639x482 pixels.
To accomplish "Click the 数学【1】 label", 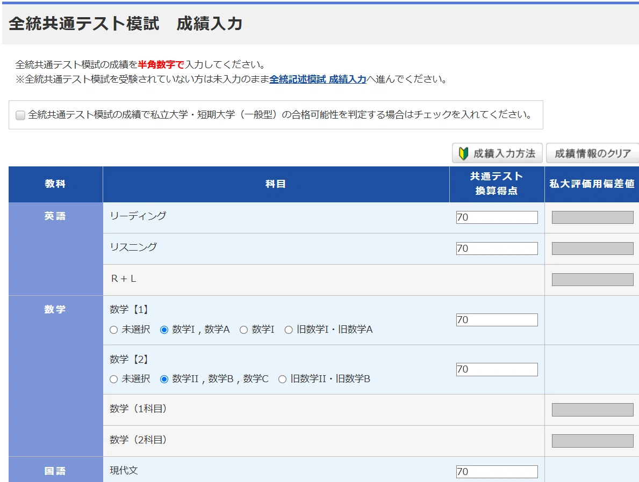I will click(129, 309).
